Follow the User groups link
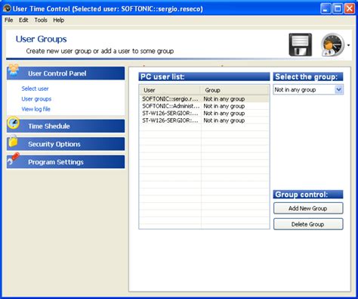The width and height of the screenshot is (358, 299). [36, 99]
